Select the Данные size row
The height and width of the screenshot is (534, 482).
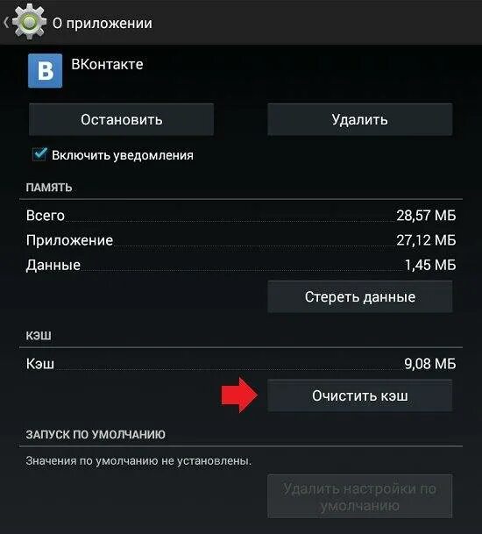pos(241,265)
